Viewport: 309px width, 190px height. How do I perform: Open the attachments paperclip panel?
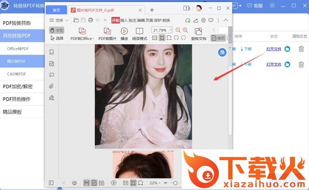[x=51, y=86]
